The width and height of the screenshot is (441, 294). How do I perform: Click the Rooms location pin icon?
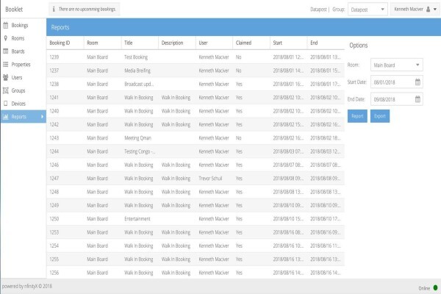tap(6, 38)
